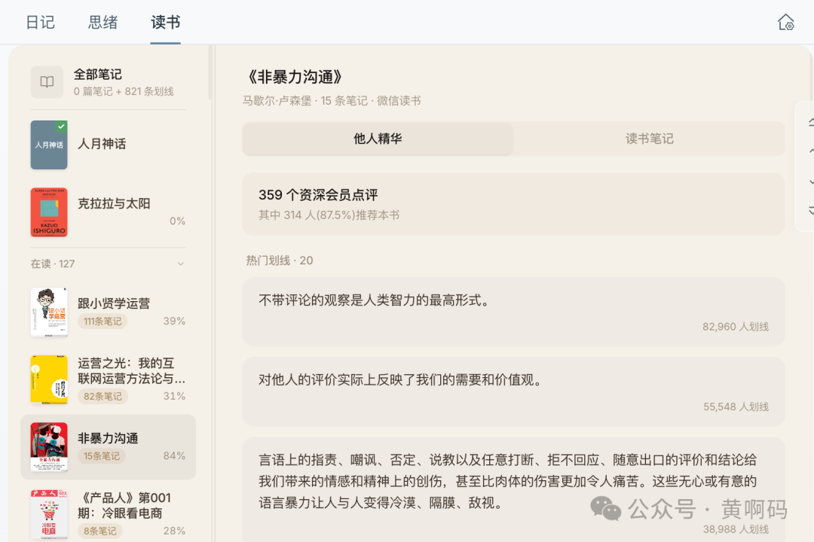Select the highlight 不带评论的观察是人类智力的最高形式
814x542 pixels.
(374, 300)
